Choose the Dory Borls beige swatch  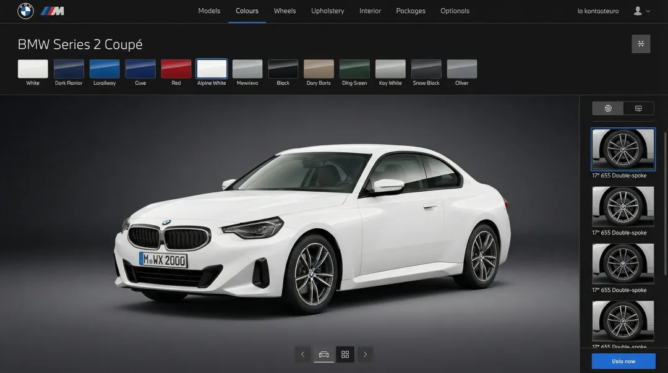pos(319,69)
